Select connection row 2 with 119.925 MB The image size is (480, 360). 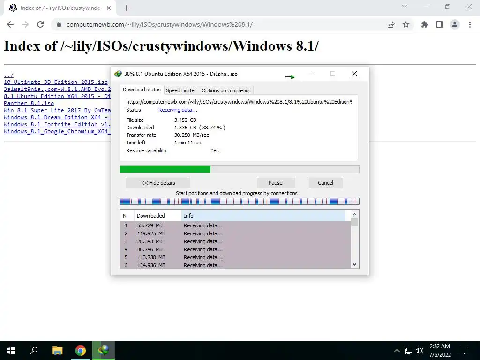coord(235,233)
